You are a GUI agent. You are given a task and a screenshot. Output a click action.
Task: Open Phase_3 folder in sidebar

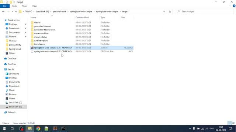point(13,41)
